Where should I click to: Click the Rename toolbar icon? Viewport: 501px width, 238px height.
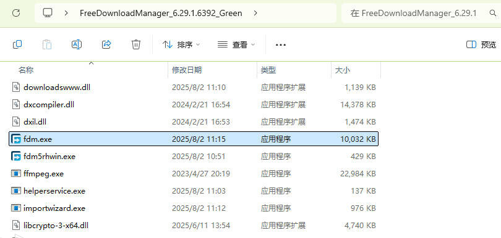coord(77,44)
